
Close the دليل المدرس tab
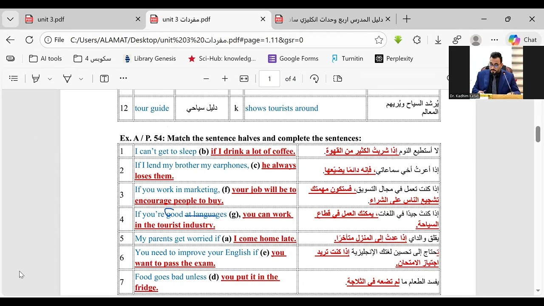click(x=388, y=19)
